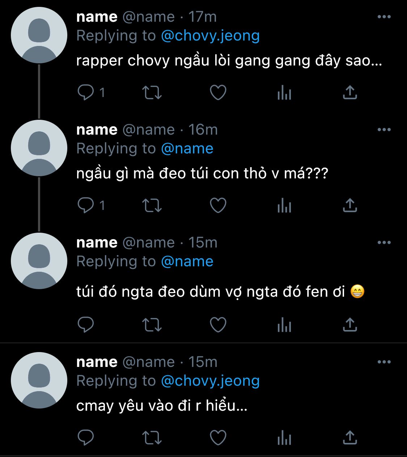Viewport: 407px width, 457px height.
Task: Reply to the 'rapper chovy' tweet
Action: pyautogui.click(x=86, y=93)
